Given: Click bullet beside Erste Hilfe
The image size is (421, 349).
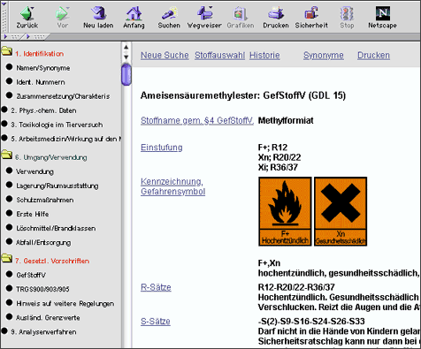Looking at the screenshot, I should click(x=9, y=213).
